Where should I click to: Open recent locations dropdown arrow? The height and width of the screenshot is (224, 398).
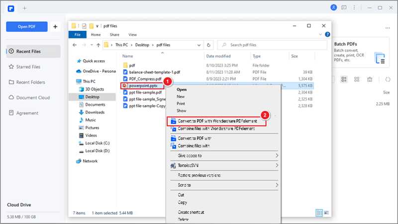coord(92,45)
